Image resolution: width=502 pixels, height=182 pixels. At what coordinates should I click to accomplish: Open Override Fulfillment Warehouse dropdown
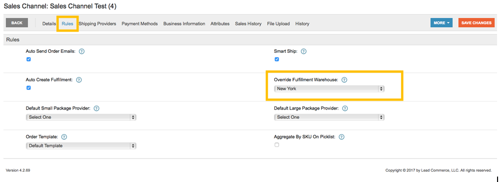click(329, 89)
